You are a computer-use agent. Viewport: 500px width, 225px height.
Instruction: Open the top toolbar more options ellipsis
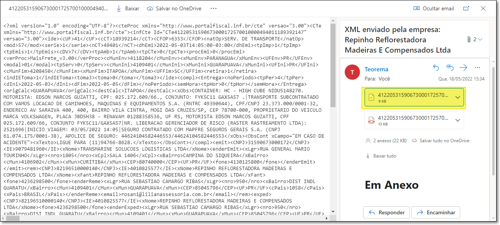click(213, 8)
